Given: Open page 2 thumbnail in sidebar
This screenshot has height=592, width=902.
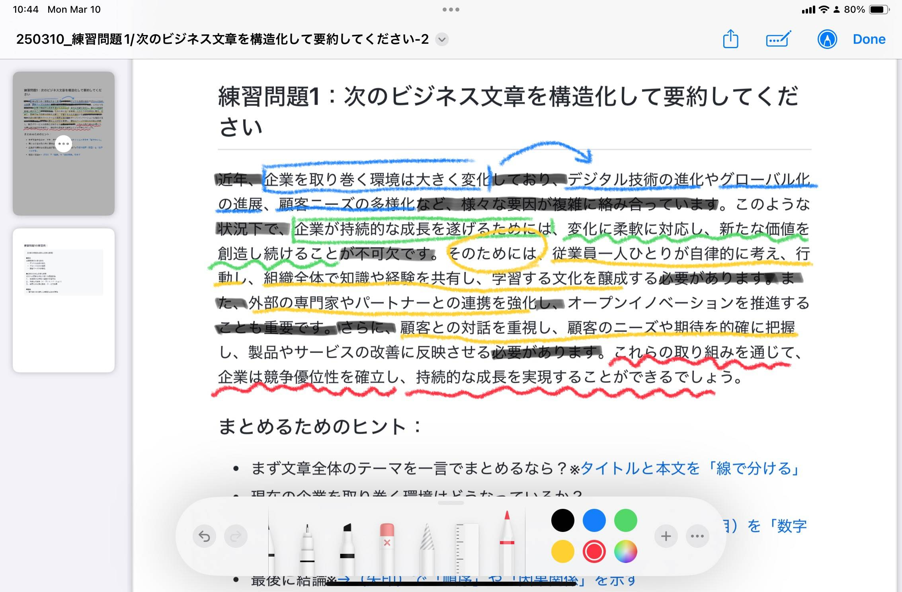Looking at the screenshot, I should [x=64, y=300].
